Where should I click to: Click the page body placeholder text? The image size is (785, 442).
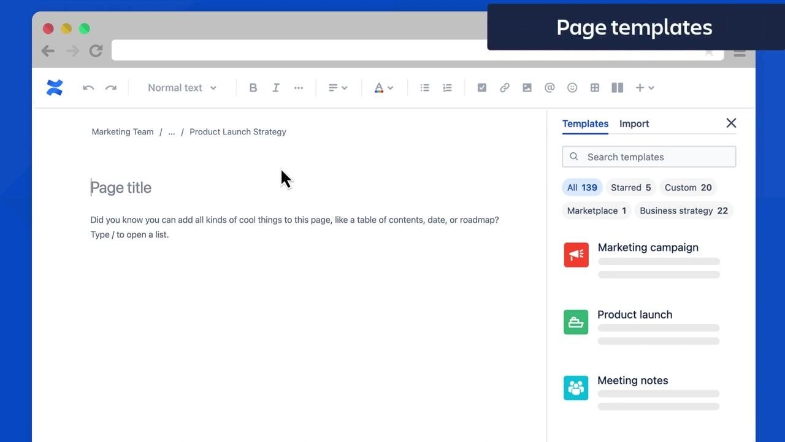tap(294, 227)
